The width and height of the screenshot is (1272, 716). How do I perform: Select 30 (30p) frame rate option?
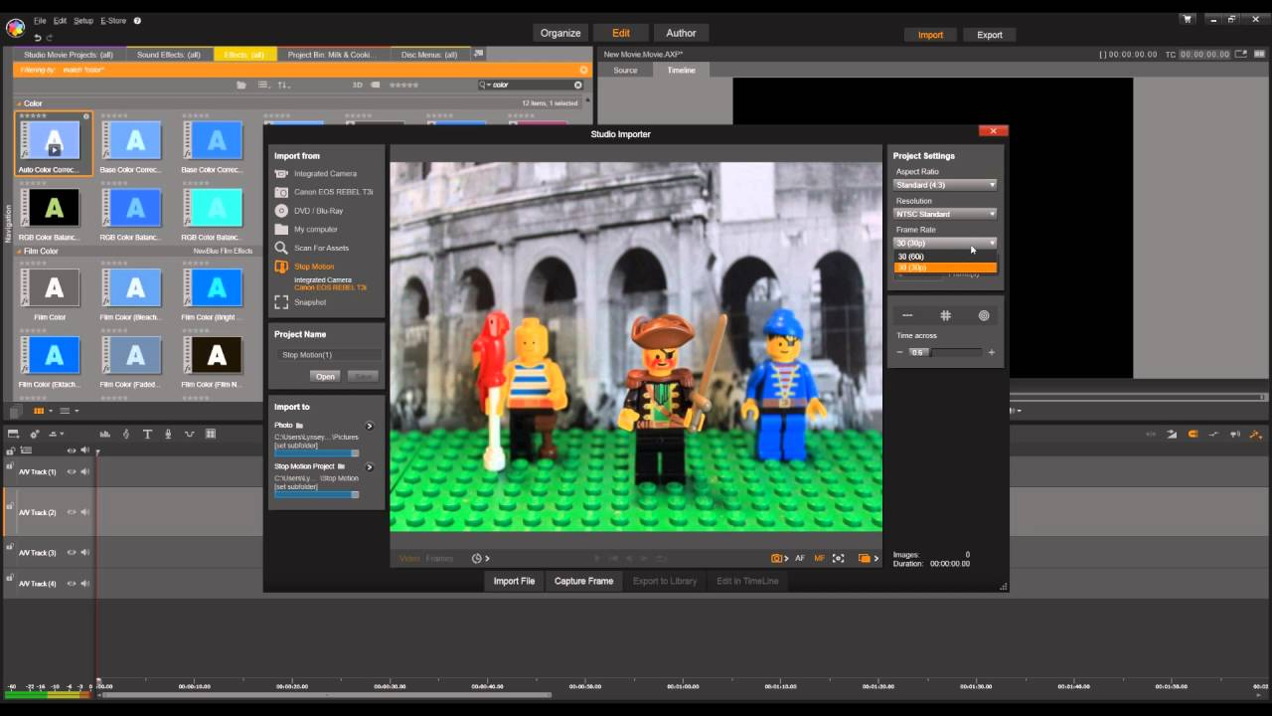945,268
